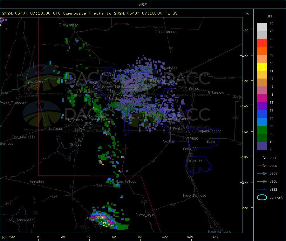Image resolution: width=286 pixels, height=241 pixels.
Task: Click the Morados place label
Action: tap(37, 182)
